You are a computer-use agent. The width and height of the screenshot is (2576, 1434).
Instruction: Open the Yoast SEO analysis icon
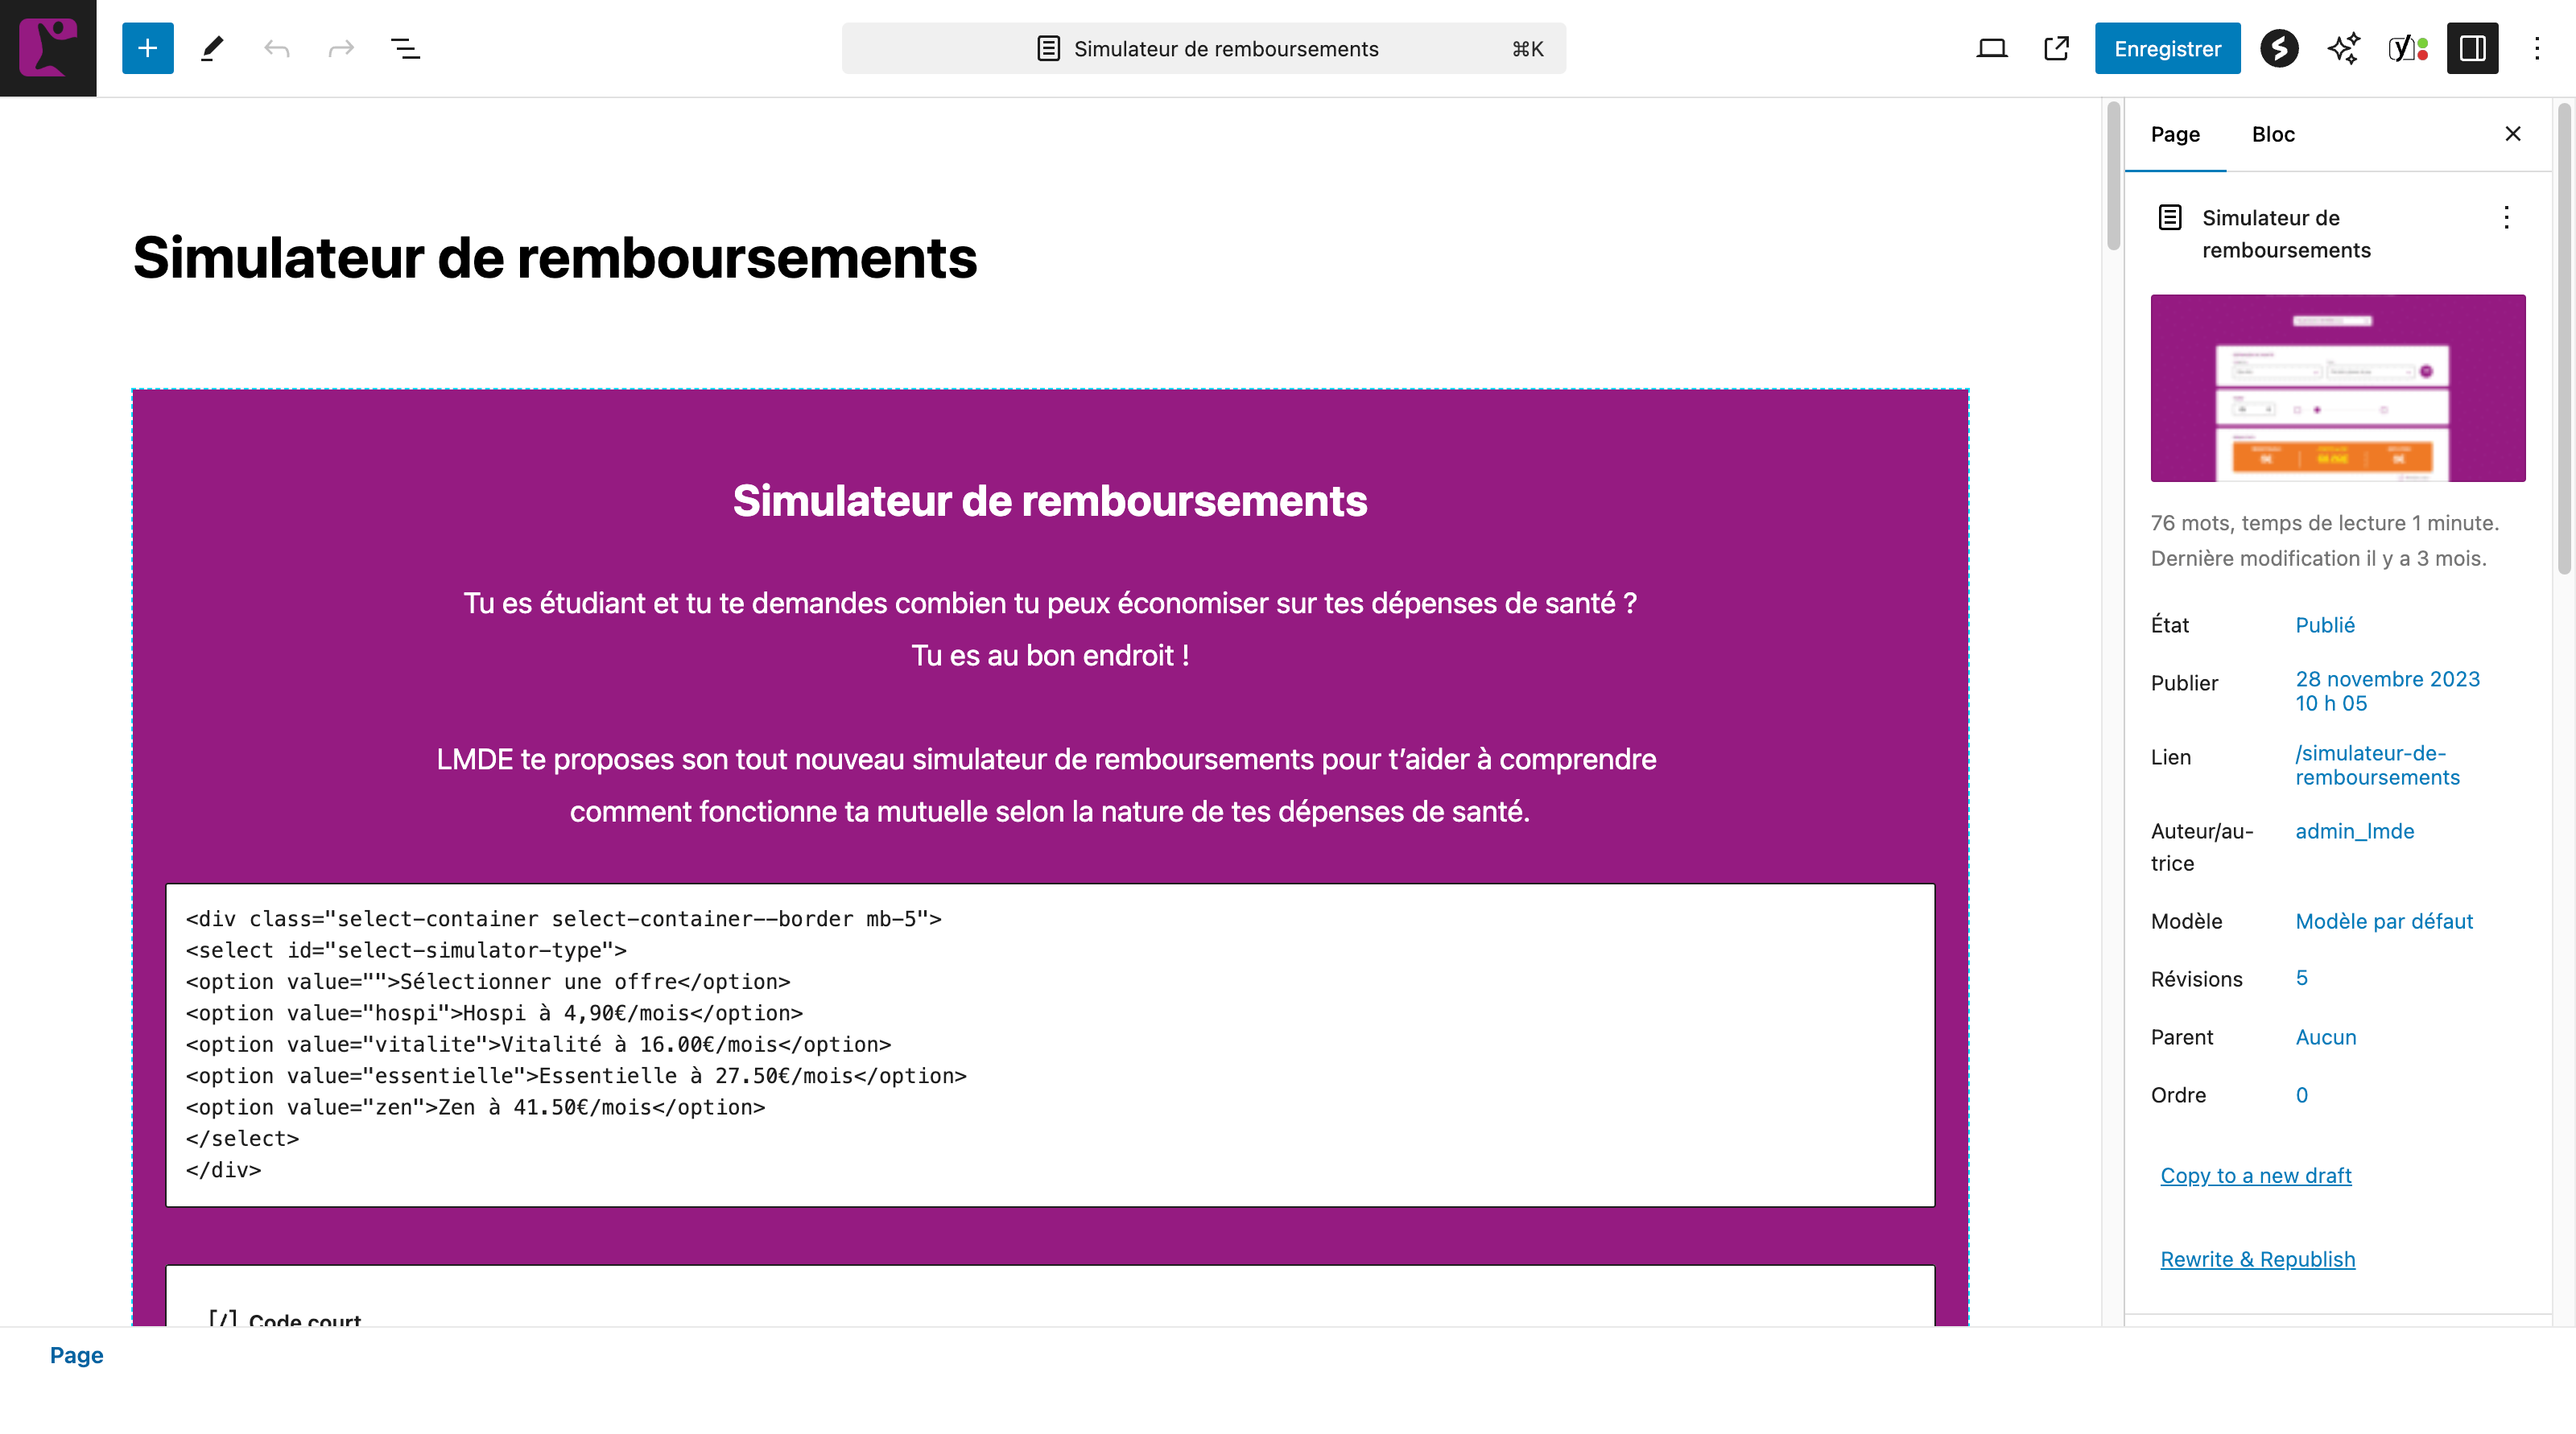[2408, 48]
